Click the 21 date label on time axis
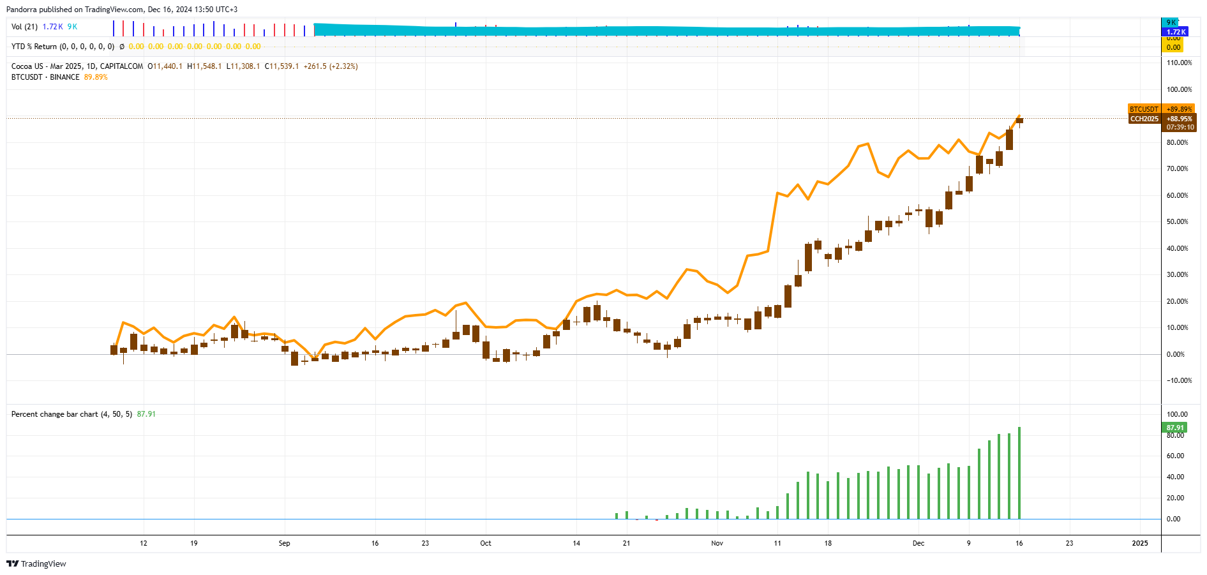Image resolution: width=1207 pixels, height=575 pixels. pyautogui.click(x=627, y=543)
